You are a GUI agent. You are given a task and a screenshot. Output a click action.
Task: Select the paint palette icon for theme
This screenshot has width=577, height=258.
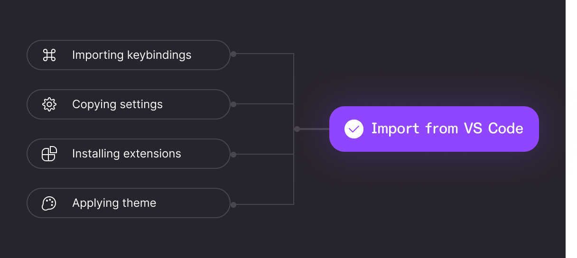pos(49,203)
